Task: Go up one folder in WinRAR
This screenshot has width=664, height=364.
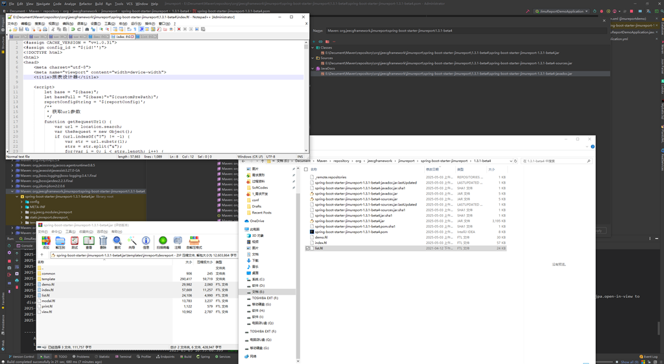Action: [x=41, y=255]
